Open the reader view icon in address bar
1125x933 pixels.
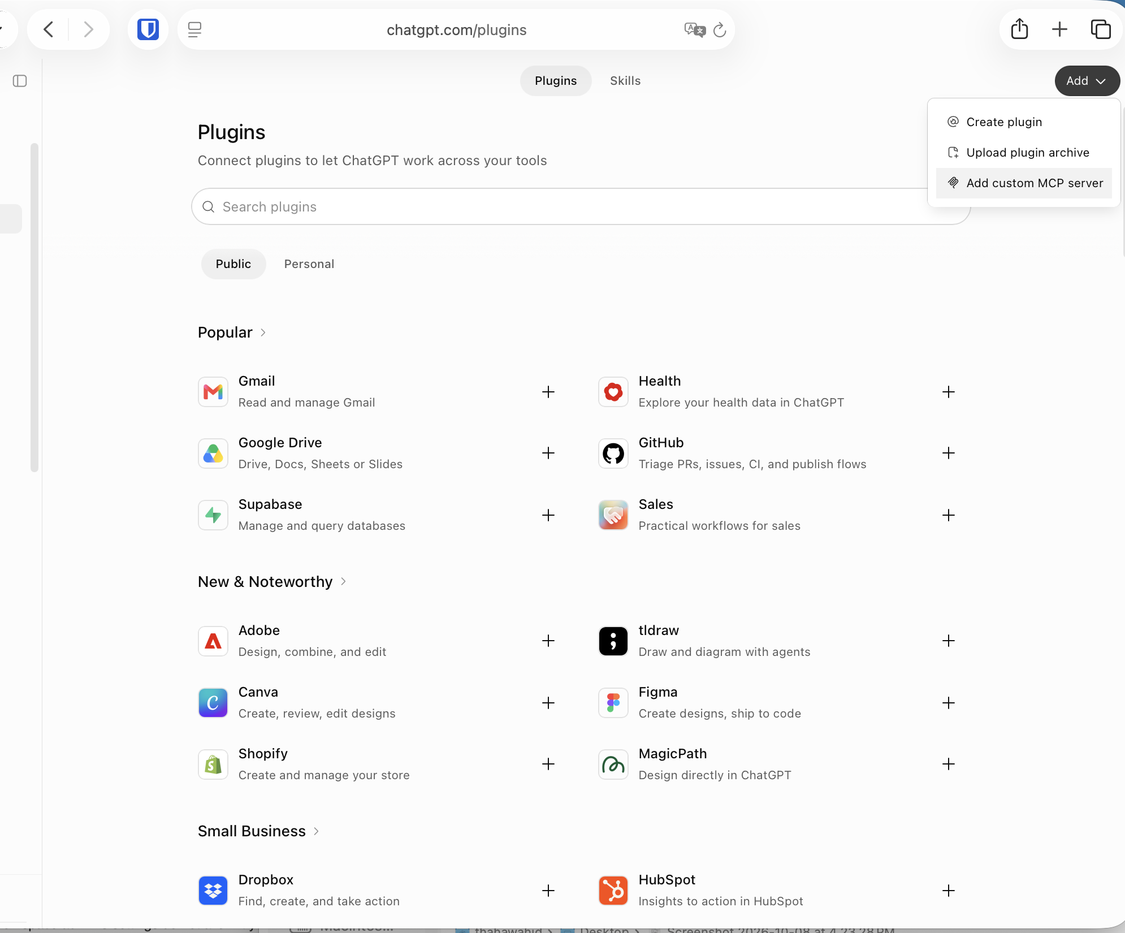pyautogui.click(x=194, y=29)
